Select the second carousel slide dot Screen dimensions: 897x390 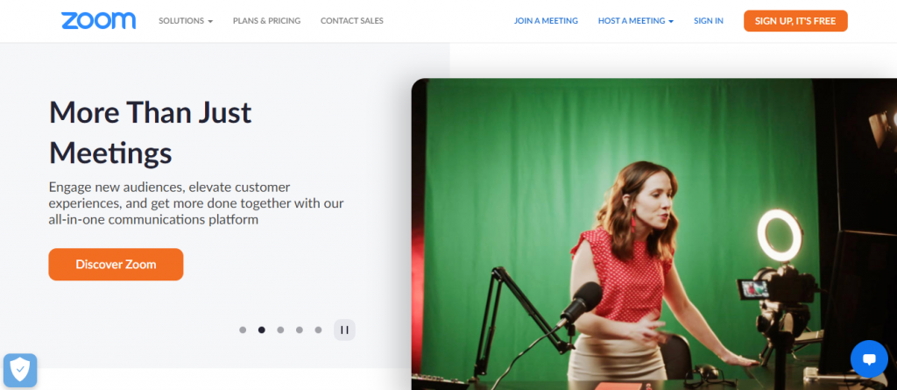pos(261,330)
